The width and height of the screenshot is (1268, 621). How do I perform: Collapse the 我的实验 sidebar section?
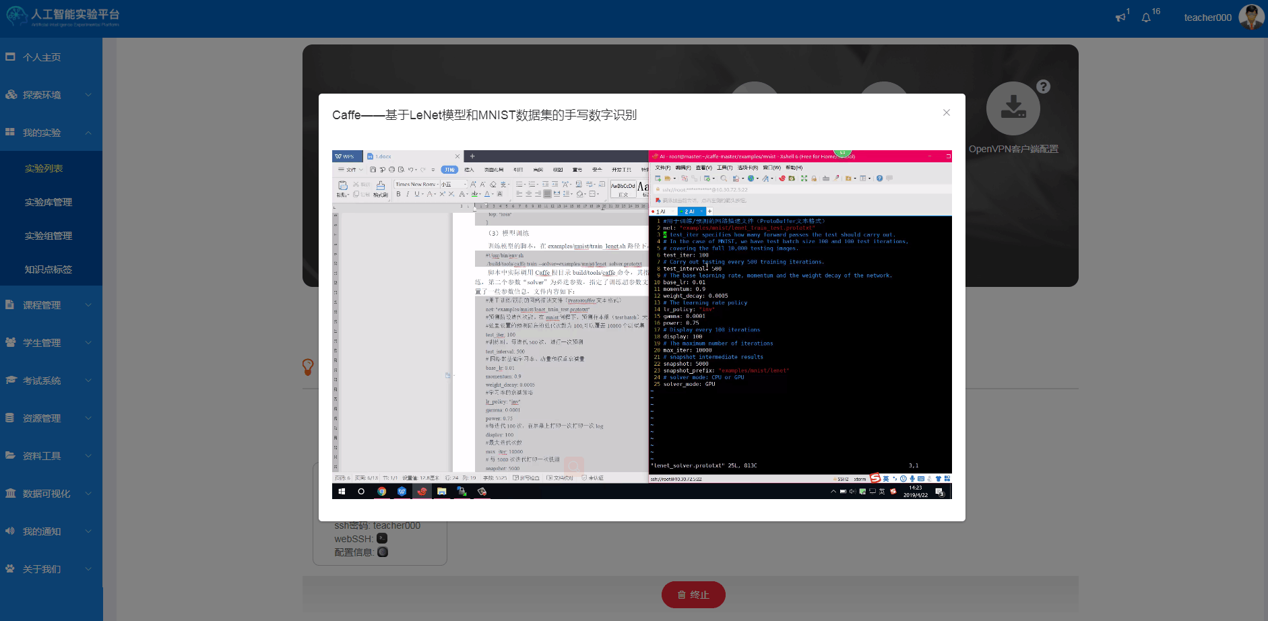(51, 133)
